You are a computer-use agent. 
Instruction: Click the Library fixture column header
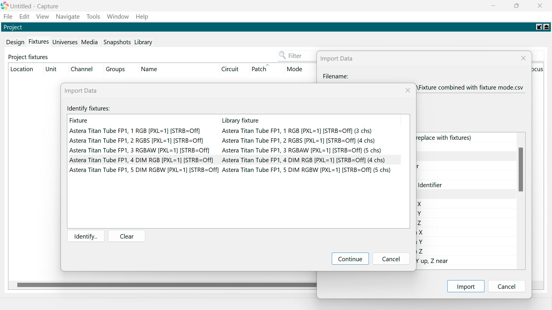tap(310, 121)
